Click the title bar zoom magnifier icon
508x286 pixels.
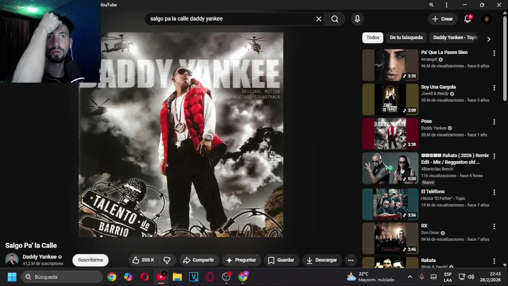tap(431, 5)
